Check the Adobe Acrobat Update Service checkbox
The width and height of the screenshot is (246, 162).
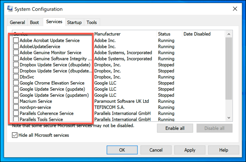(16, 40)
